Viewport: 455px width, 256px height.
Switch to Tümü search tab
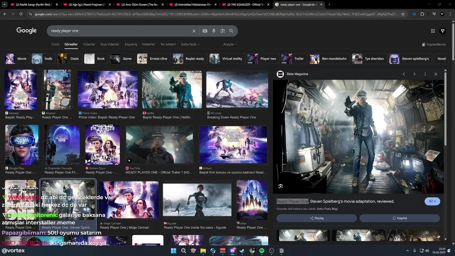coord(55,44)
